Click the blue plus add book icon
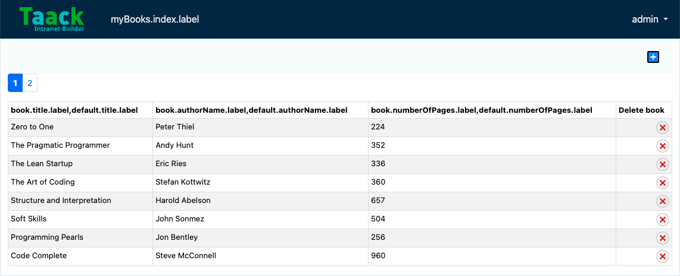The width and height of the screenshot is (680, 276). 653,57
